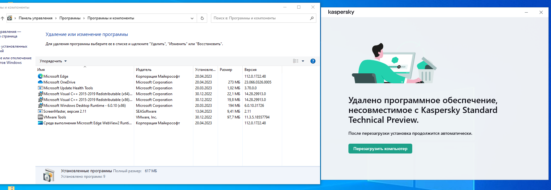This screenshot has height=190, width=551.
Task: Click the '97,7 МБ' size cell
Action: (x=234, y=117)
